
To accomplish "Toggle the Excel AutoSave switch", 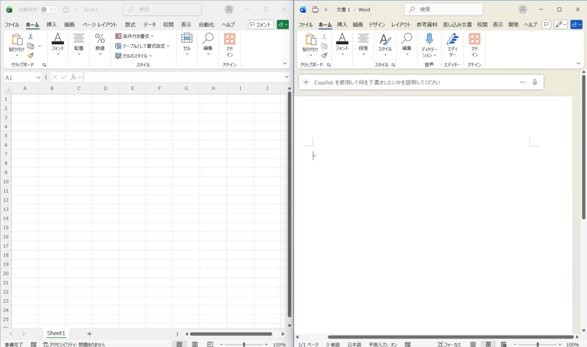I will [49, 10].
